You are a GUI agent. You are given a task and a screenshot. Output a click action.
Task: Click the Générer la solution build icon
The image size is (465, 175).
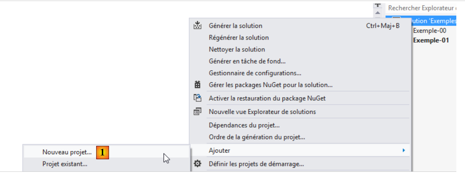(x=197, y=26)
